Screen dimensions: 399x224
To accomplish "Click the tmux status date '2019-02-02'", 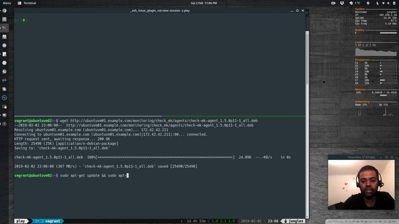I will [251, 222].
